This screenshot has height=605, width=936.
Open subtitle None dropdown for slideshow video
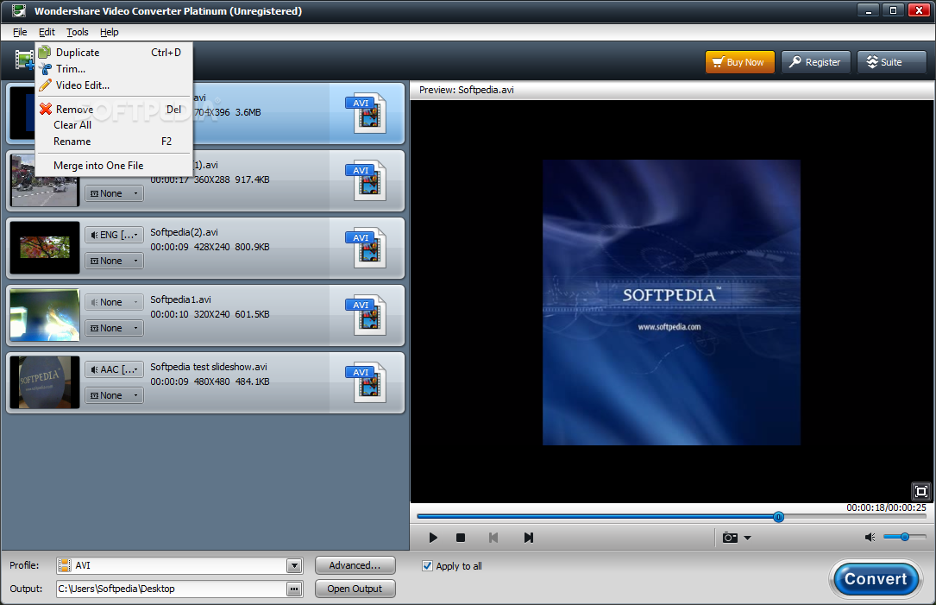(x=114, y=395)
